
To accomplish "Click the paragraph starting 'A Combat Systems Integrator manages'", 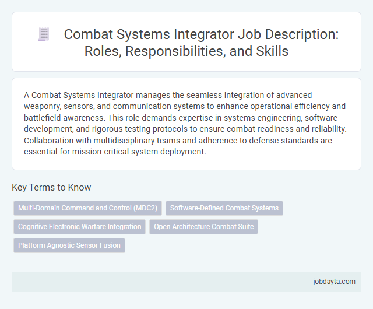I will coord(185,124).
